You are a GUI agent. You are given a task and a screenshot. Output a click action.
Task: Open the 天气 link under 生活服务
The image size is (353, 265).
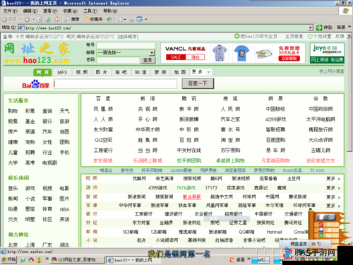[64, 111]
